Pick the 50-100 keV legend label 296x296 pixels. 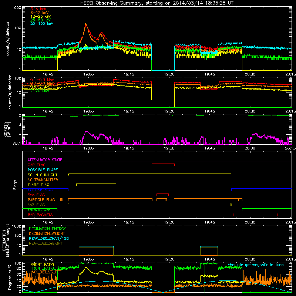click(42, 24)
